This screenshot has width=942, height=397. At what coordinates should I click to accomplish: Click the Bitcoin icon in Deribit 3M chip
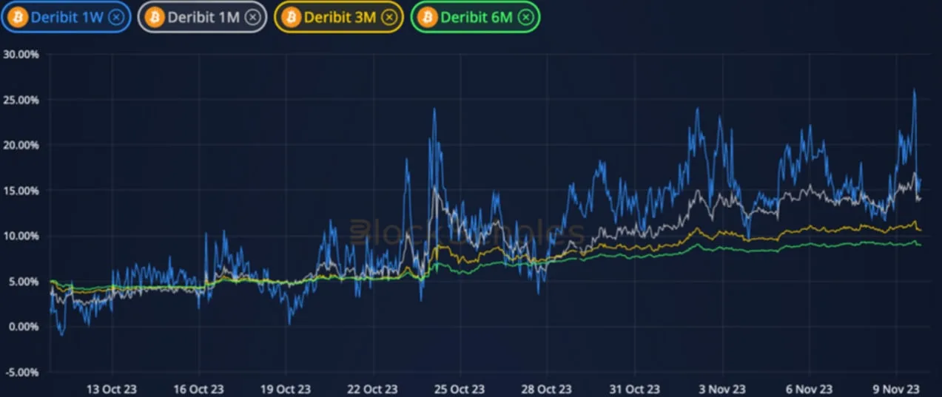(292, 17)
